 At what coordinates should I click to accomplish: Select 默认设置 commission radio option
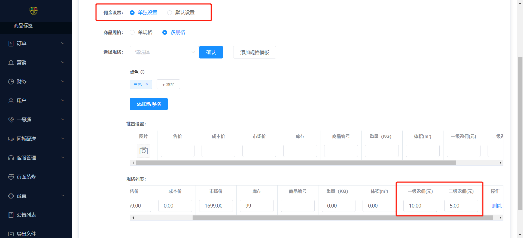click(x=169, y=13)
